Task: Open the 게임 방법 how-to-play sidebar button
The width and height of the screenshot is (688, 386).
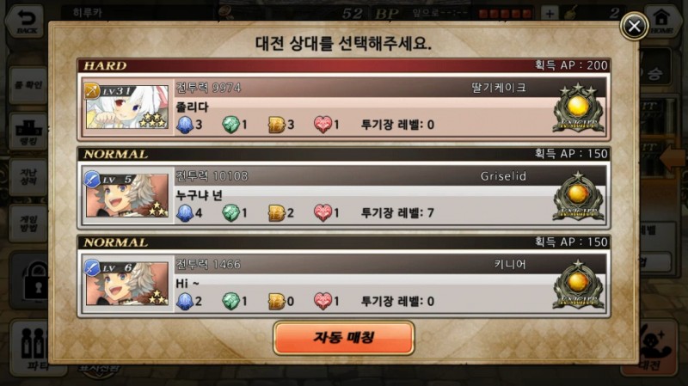Action: 28,224
